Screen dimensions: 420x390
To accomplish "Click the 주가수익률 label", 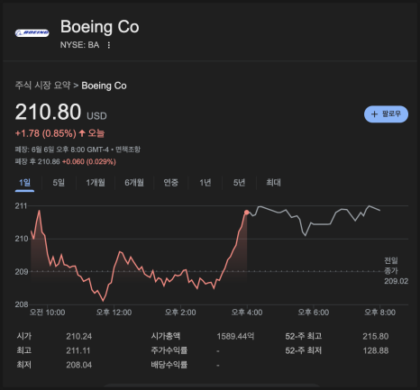I will 169,350.
